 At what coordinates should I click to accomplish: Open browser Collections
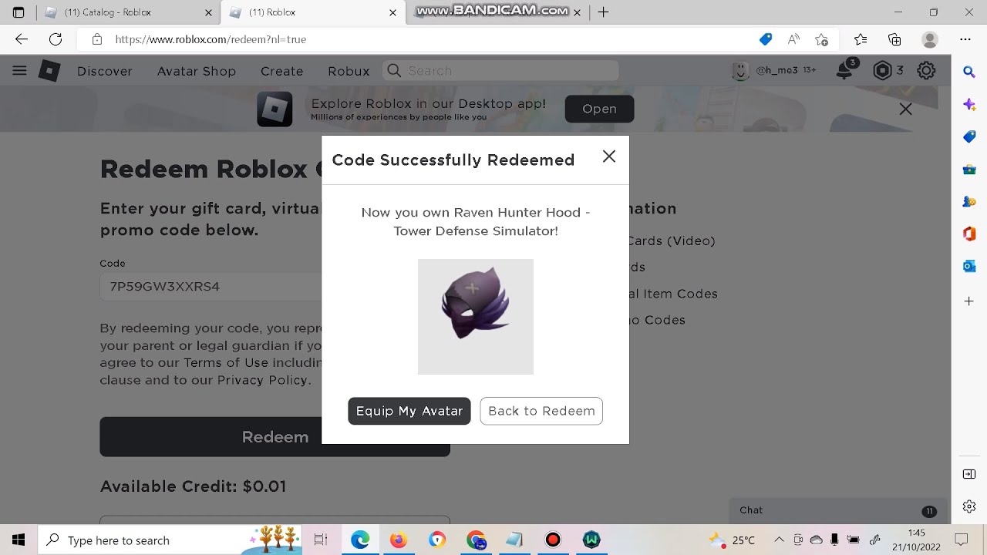tap(894, 39)
